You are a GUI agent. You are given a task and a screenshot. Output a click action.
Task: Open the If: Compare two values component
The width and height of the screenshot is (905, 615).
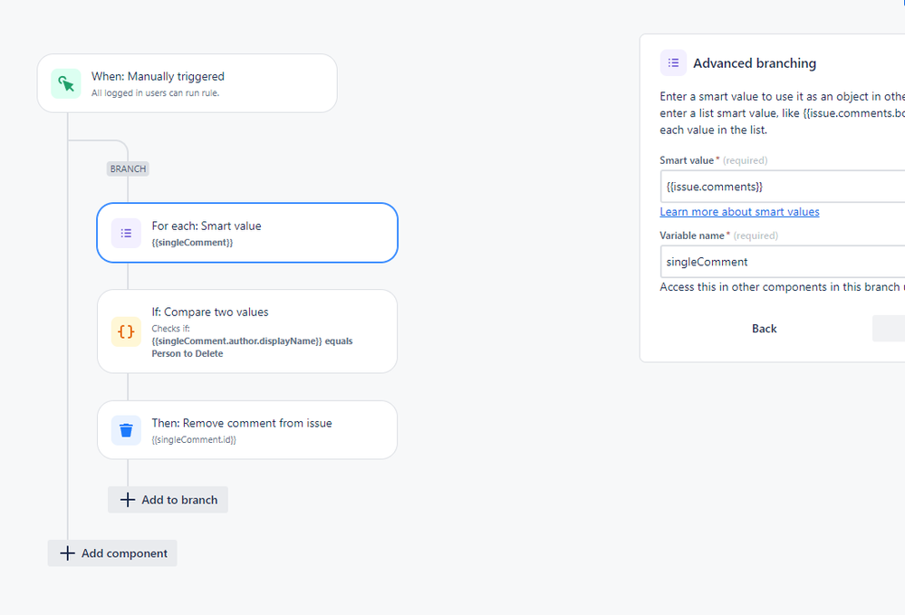(x=247, y=332)
